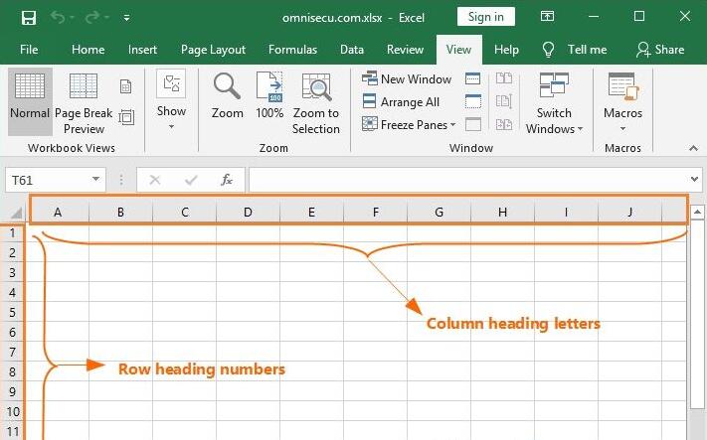
Task: Expand the Macros dropdown arrow
Action: 622,129
